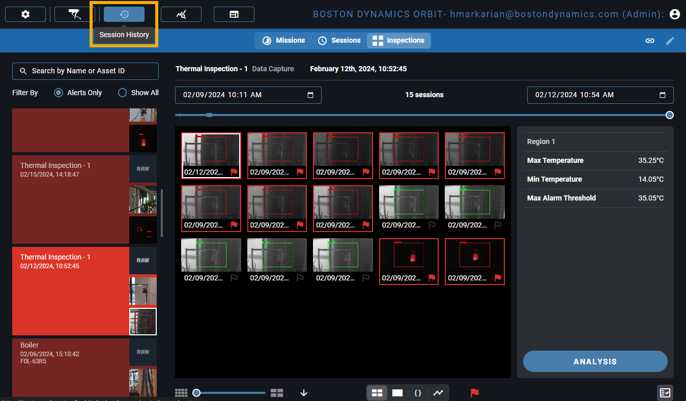686x401 pixels.
Task: Toggle the grid thumbnail view button
Action: (377, 393)
